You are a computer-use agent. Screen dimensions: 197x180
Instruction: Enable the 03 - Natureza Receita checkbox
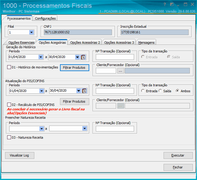click(9, 137)
